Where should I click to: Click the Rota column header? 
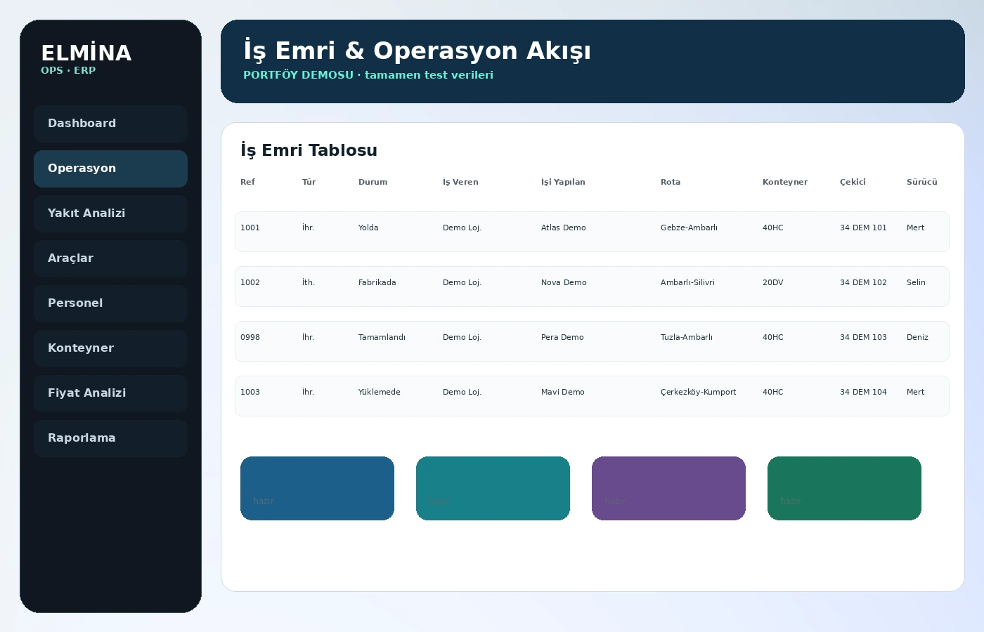coord(671,182)
